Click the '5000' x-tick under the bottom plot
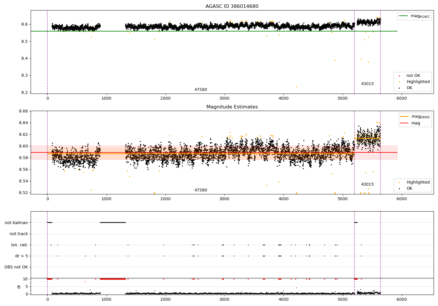The image size is (438, 306). point(343,300)
